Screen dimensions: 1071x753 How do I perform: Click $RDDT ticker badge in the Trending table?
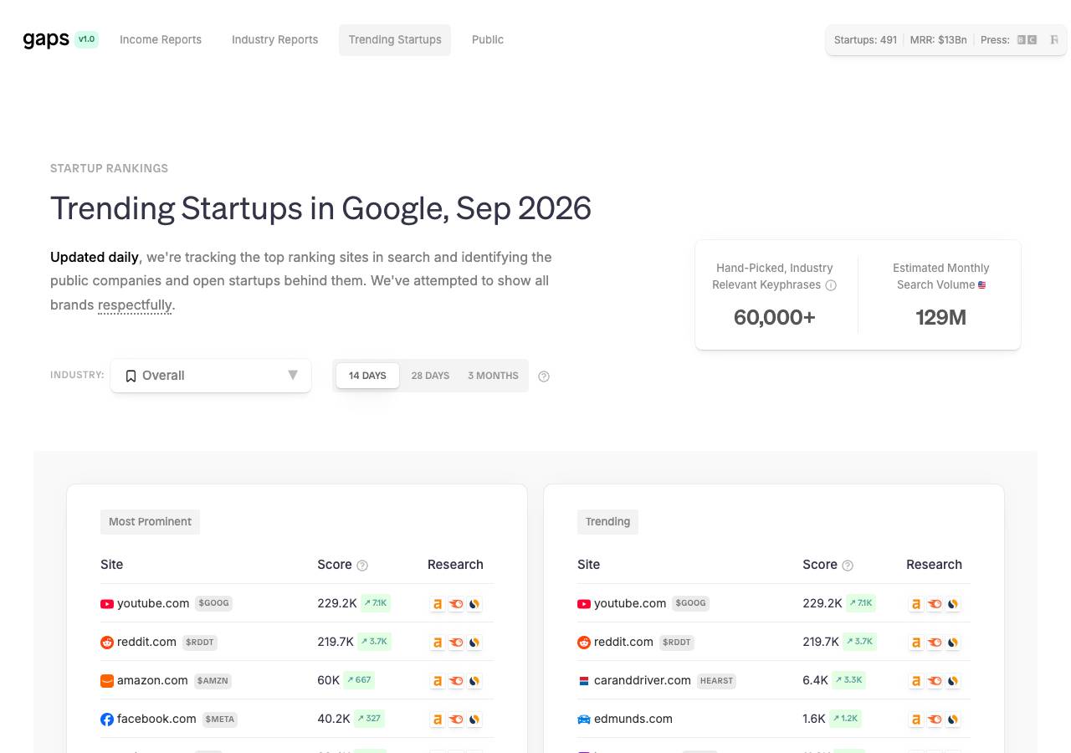[677, 643]
